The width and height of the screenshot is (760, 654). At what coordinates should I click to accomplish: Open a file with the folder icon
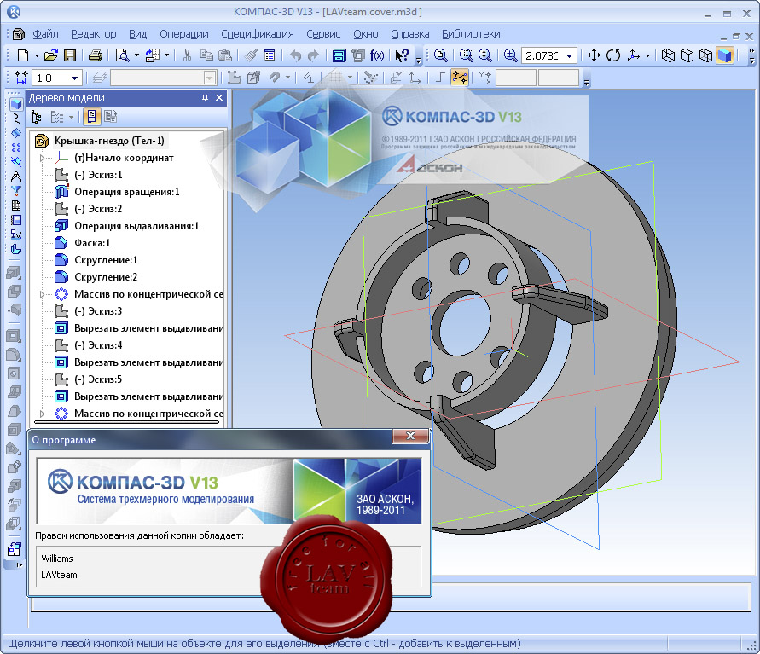tap(51, 55)
